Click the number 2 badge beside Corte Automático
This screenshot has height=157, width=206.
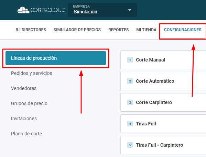130,81
